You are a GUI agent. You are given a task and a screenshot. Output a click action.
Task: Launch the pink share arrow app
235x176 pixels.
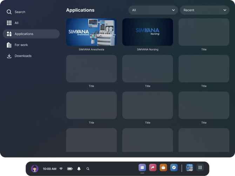coord(153,168)
